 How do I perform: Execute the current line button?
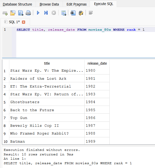46,13
